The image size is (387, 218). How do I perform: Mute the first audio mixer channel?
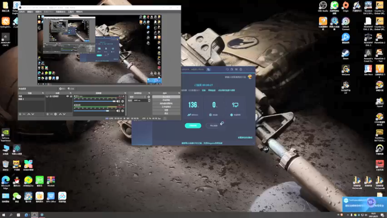pos(118,101)
